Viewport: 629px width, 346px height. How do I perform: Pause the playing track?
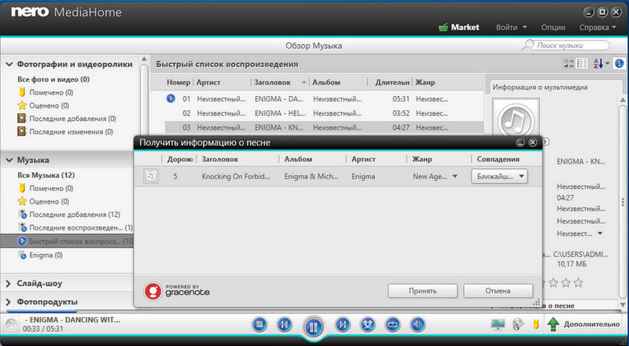[x=313, y=326]
